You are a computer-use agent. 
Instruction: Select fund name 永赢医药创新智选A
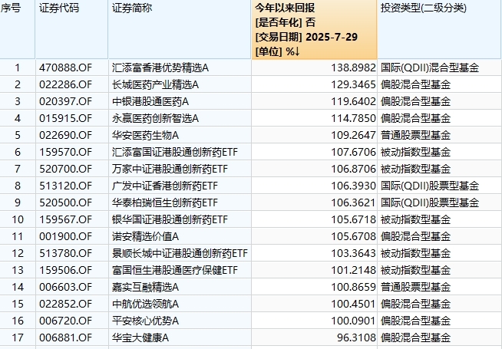coord(155,118)
